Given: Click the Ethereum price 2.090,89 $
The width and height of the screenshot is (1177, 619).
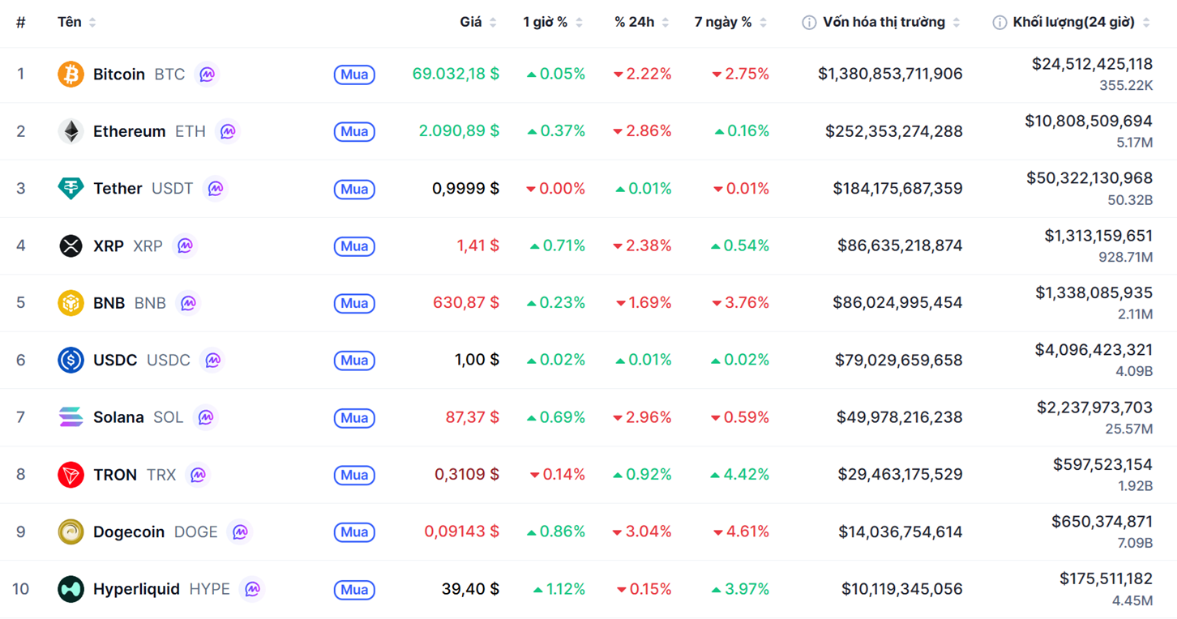Looking at the screenshot, I should pos(459,131).
